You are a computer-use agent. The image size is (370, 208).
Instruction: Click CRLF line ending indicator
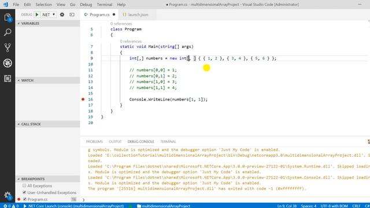[x=356, y=206]
